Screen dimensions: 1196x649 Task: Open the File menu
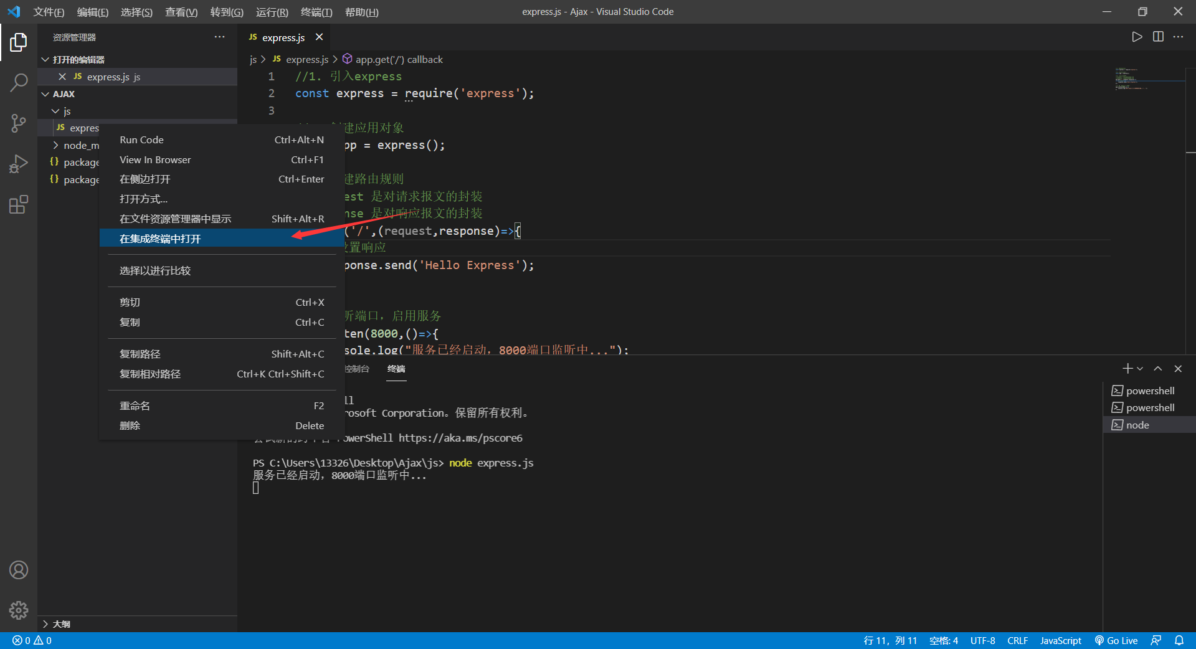49,12
